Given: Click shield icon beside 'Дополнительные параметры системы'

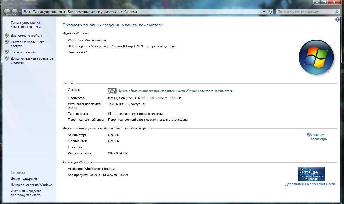Looking at the screenshot, I should (7, 58).
